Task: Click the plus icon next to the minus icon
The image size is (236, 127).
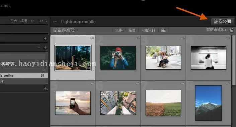Action: pos(46,48)
